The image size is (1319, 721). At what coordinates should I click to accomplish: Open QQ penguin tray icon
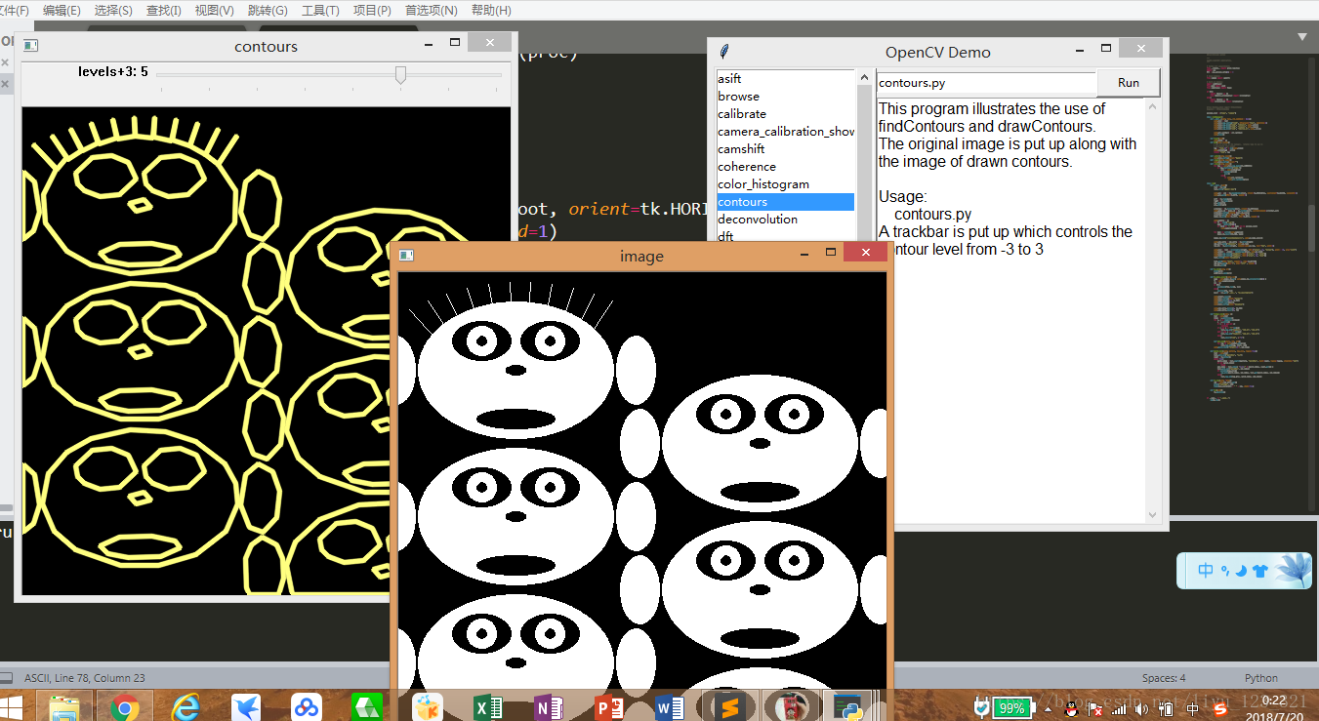coord(1069,708)
